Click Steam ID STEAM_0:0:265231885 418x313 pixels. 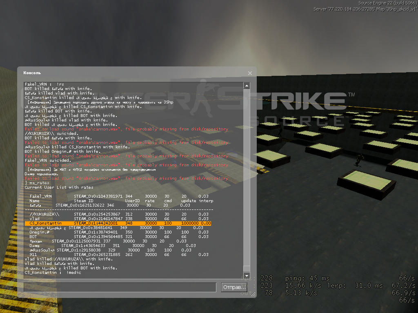(x=97, y=255)
